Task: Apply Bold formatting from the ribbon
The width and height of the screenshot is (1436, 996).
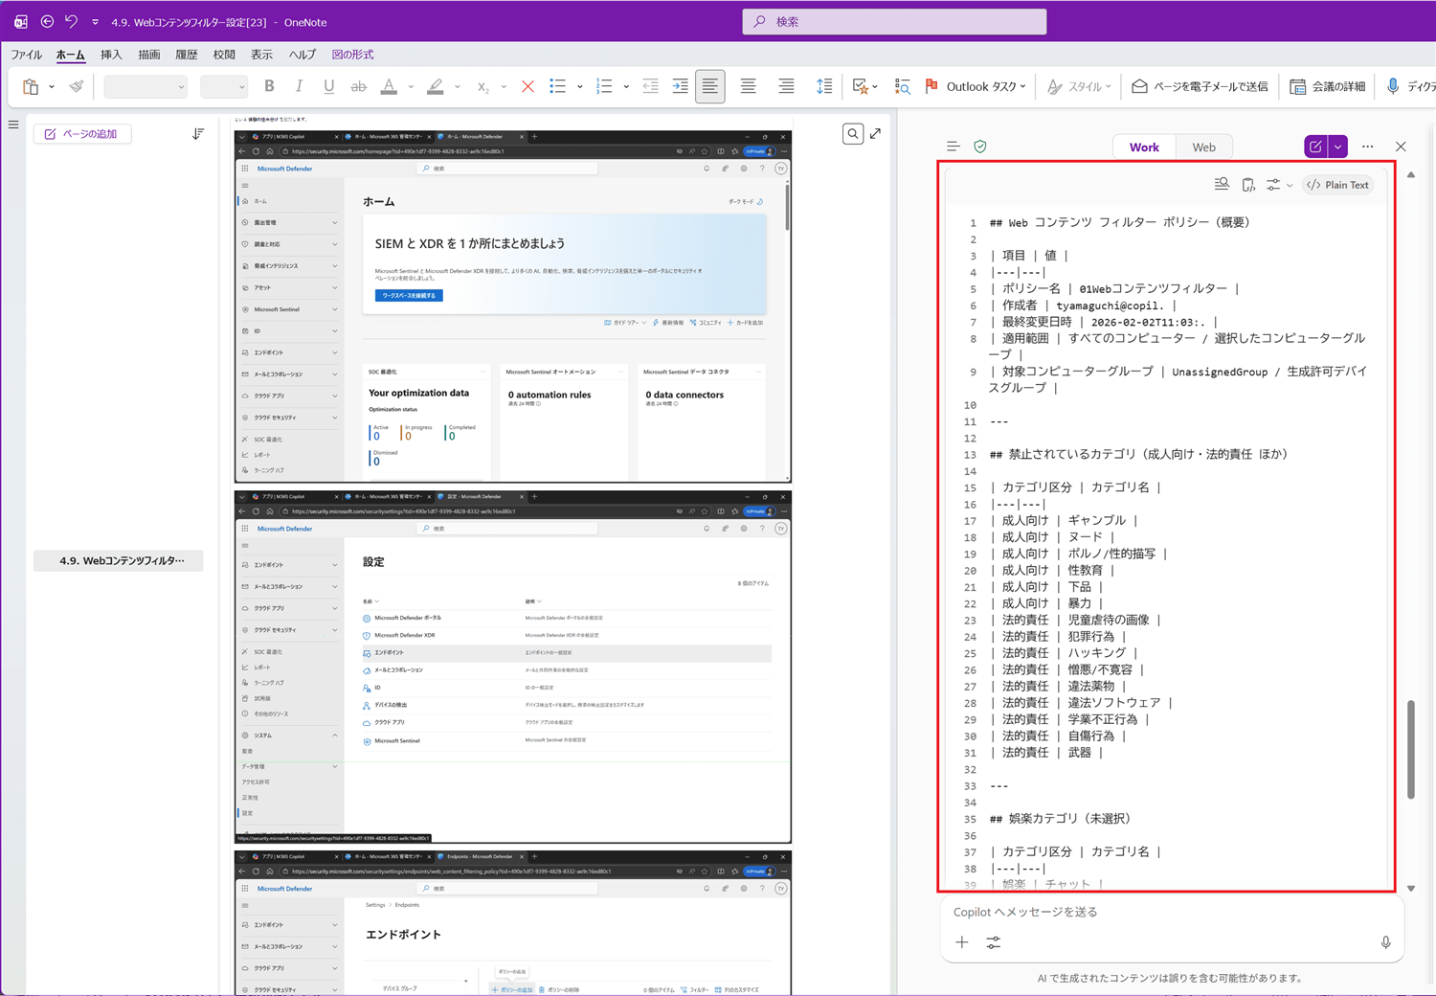Action: [269, 86]
